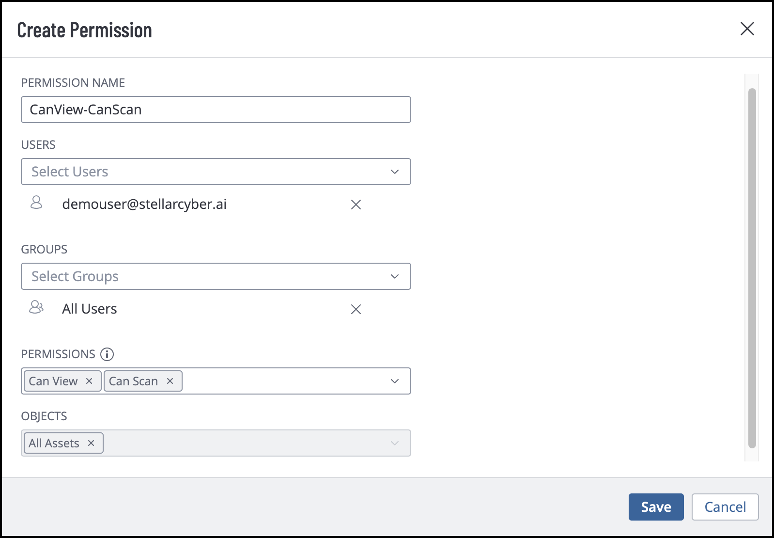The image size is (774, 538).
Task: Open the Select Users dropdown
Action: pyautogui.click(x=216, y=172)
